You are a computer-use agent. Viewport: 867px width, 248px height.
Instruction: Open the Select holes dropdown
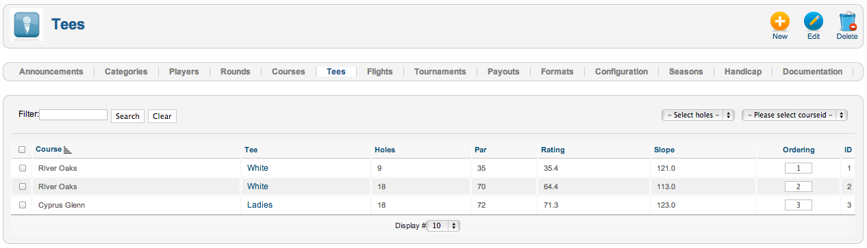[699, 115]
